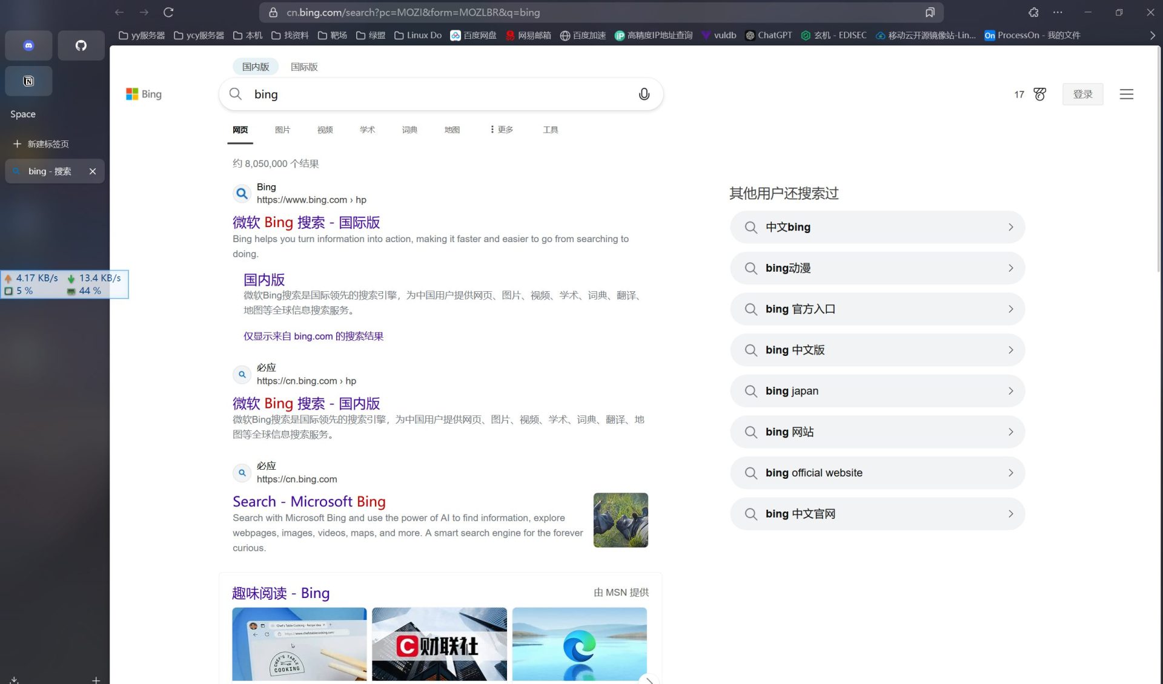The height and width of the screenshot is (684, 1163).
Task: Reload the current page
Action: 169,12
